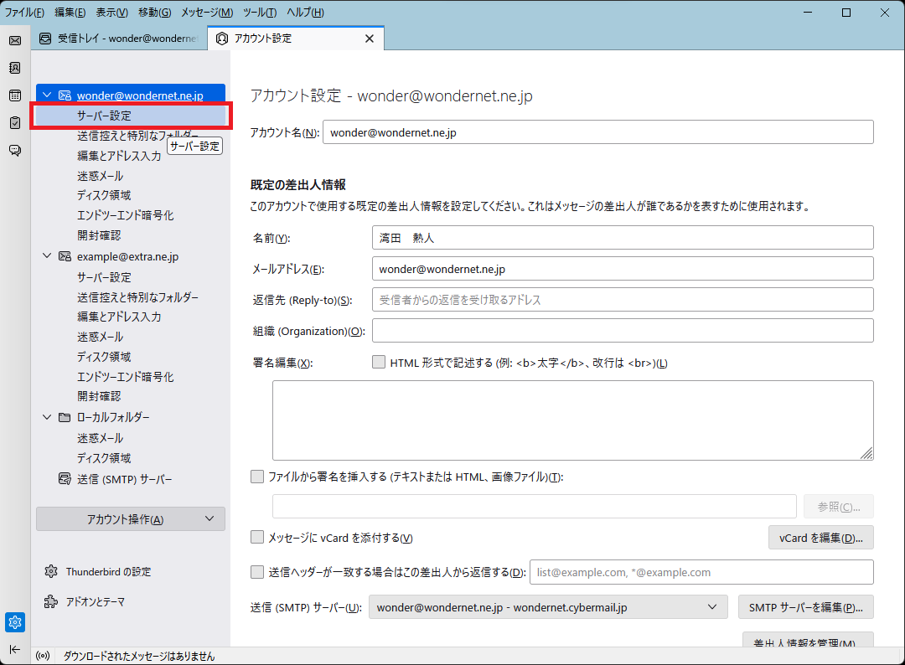
Task: Open the ファイル menu
Action: coord(24,12)
